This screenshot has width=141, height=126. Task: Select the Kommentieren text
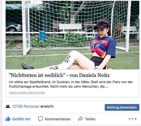click(x=58, y=119)
